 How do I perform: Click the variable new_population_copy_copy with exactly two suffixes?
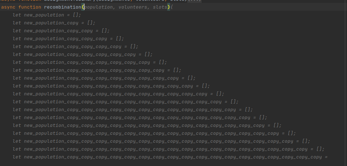click(x=58, y=31)
